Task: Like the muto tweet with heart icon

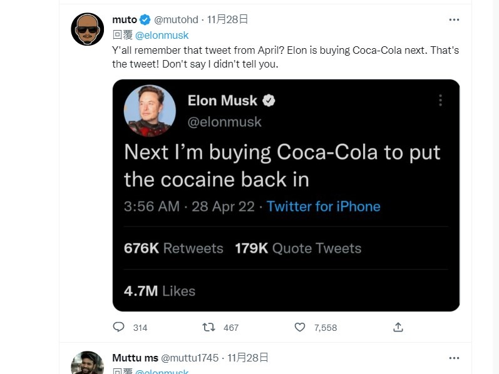Action: pyautogui.click(x=299, y=327)
